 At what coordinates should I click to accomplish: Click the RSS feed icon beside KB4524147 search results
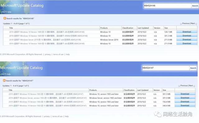[x=4, y=80]
